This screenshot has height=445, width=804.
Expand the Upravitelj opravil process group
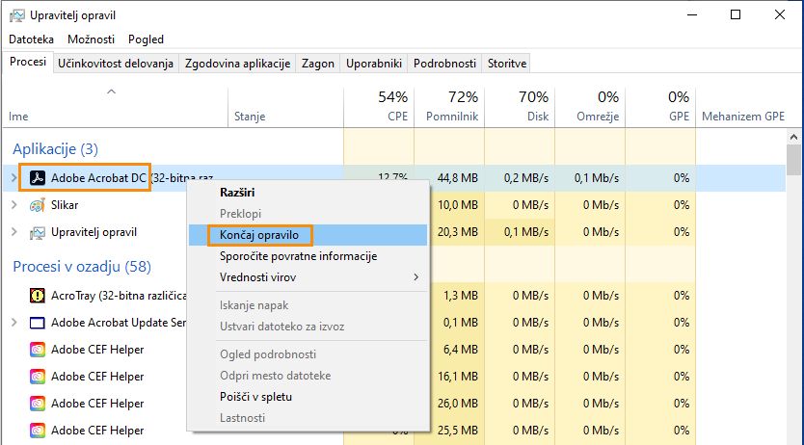tap(13, 232)
